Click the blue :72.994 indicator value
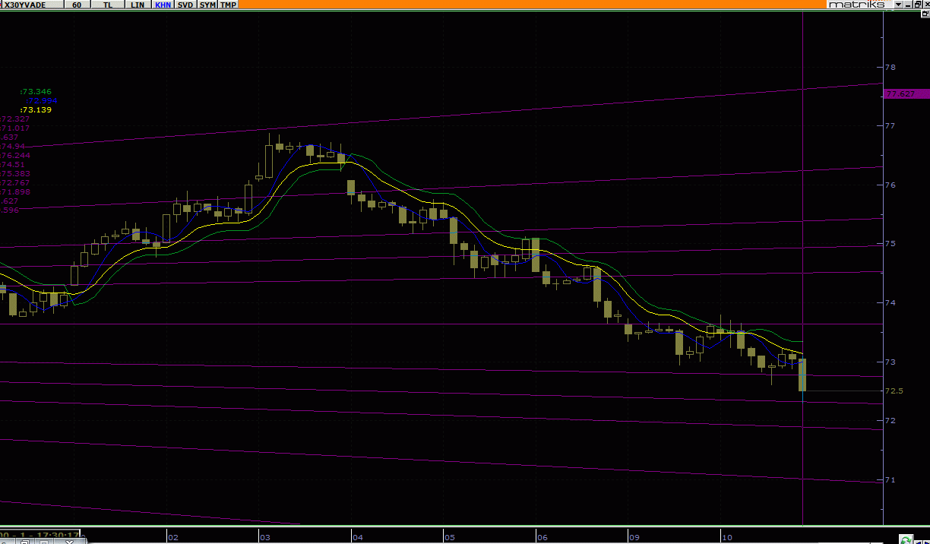This screenshot has width=930, height=544. (41, 100)
